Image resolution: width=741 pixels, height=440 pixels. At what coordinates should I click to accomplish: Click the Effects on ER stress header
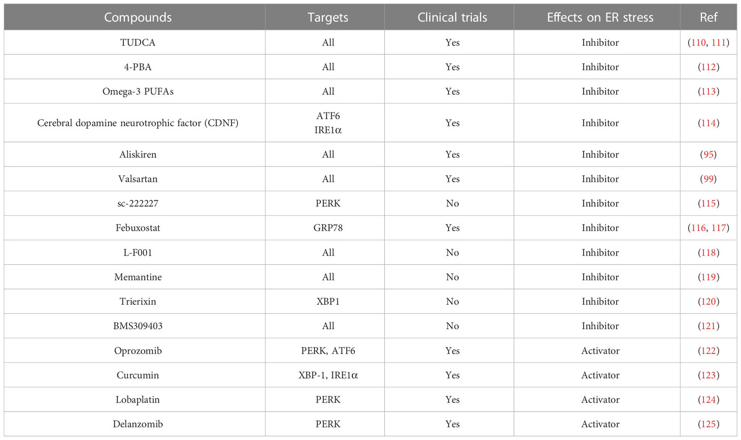pyautogui.click(x=600, y=17)
